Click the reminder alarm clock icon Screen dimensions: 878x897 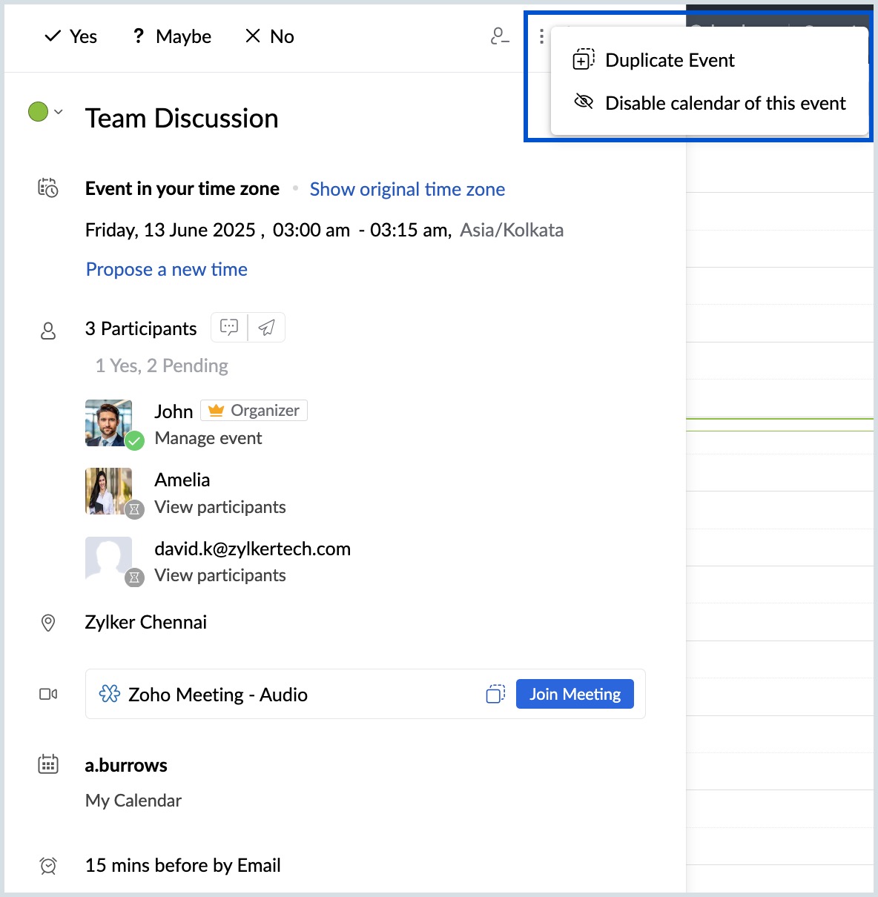pos(48,865)
